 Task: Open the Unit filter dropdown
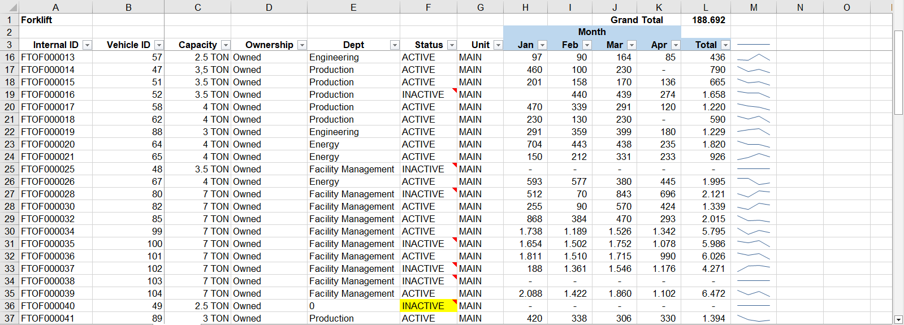pyautogui.click(x=498, y=45)
